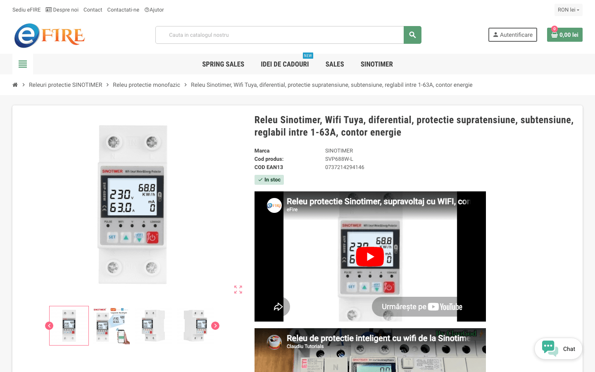
Task: Click Urmărește pe YouTube button
Action: [x=422, y=307]
